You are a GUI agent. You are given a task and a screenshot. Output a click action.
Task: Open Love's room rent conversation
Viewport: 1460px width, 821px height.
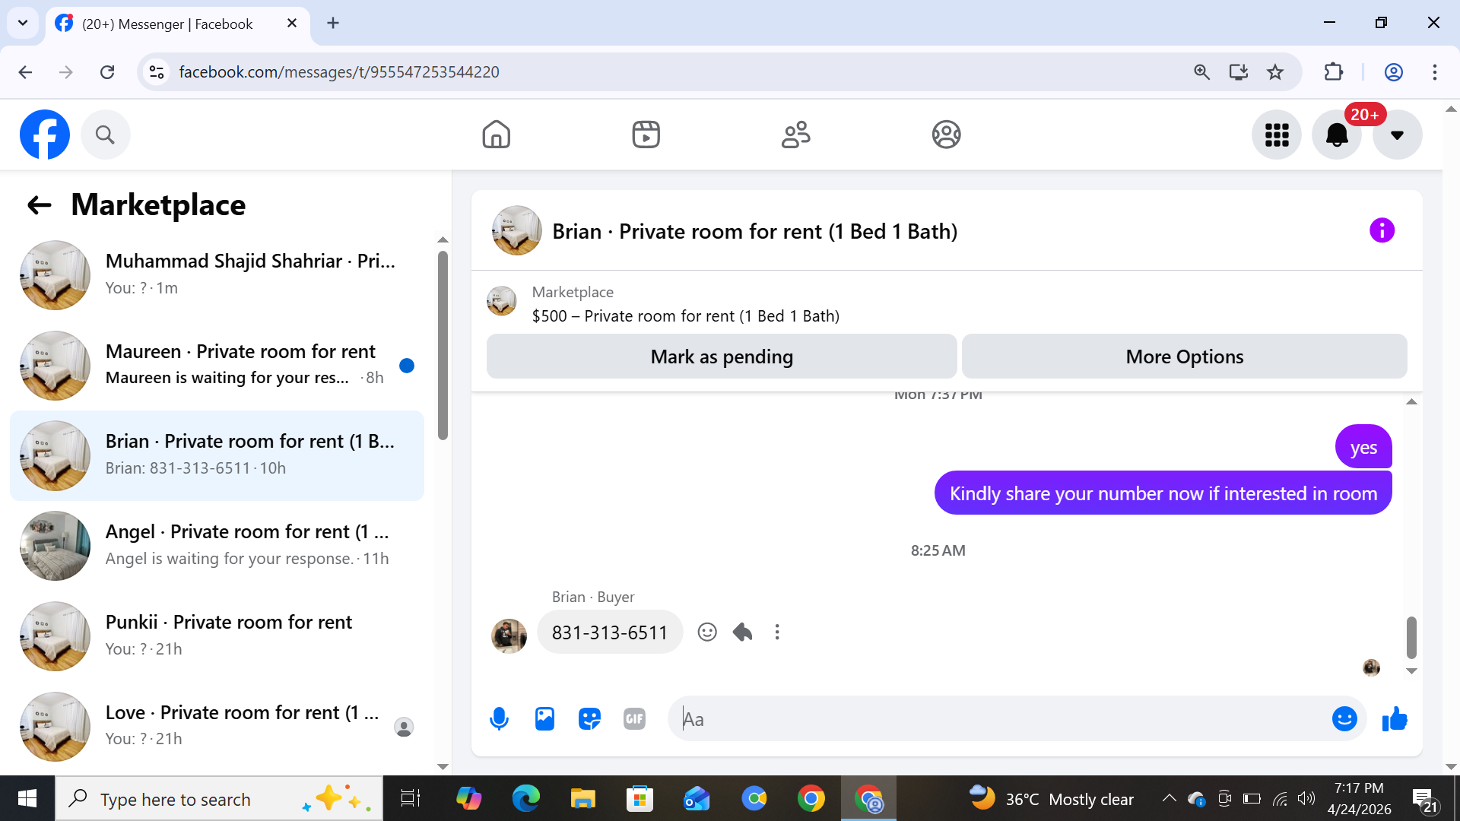pyautogui.click(x=217, y=726)
